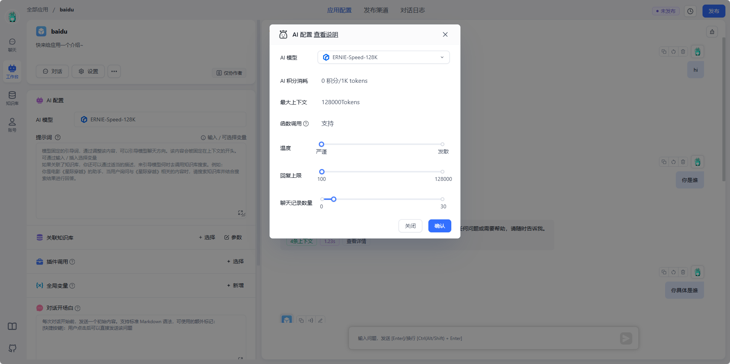Viewport: 730px width, 364px height.
Task: Click 新增 for 全局变量
Action: click(x=236, y=285)
